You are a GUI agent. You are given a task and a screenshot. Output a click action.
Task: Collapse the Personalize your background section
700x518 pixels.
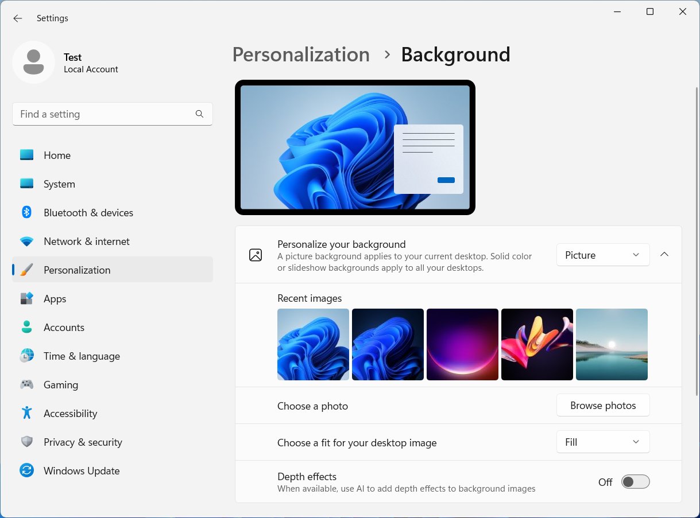[x=664, y=254]
